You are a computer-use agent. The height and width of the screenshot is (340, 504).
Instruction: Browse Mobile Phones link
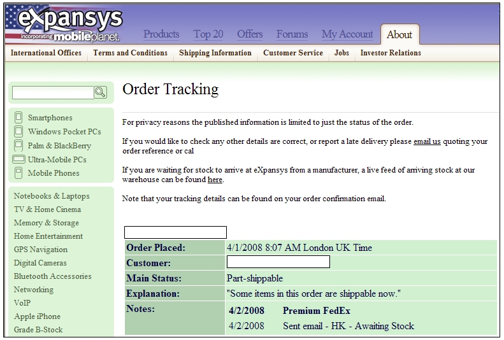pyautogui.click(x=54, y=173)
